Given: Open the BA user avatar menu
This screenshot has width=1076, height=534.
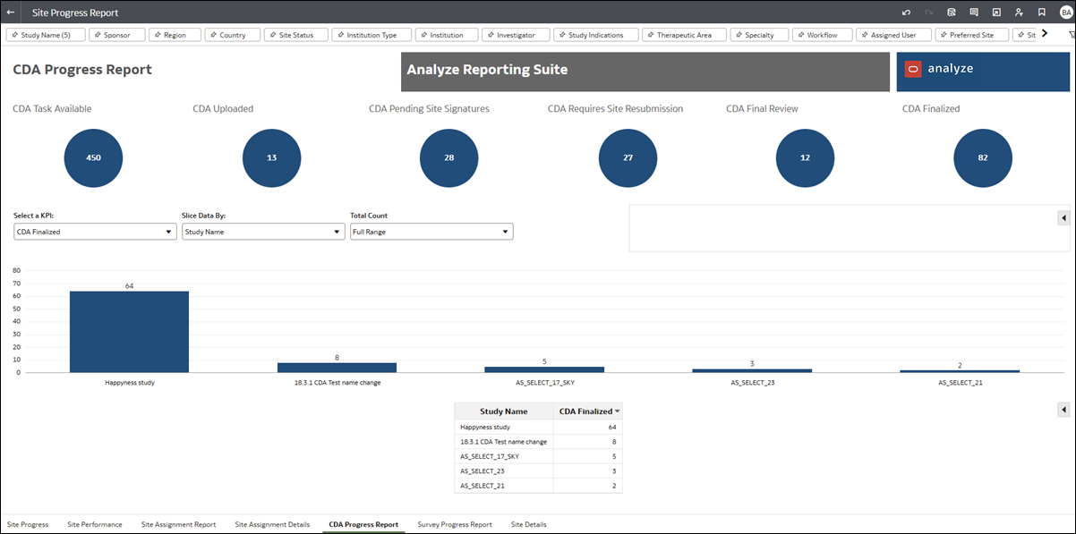Looking at the screenshot, I should [1065, 13].
